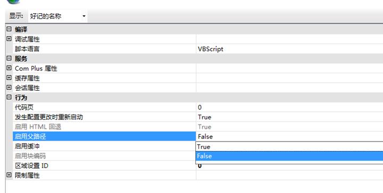Collapse the 行为 category
This screenshot has height=193, width=383.
pos(9,98)
